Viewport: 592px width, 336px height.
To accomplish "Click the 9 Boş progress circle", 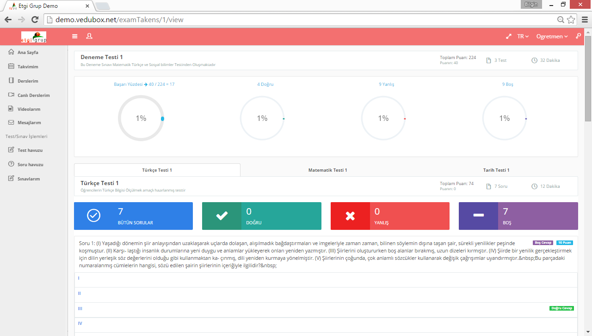I will click(x=505, y=119).
